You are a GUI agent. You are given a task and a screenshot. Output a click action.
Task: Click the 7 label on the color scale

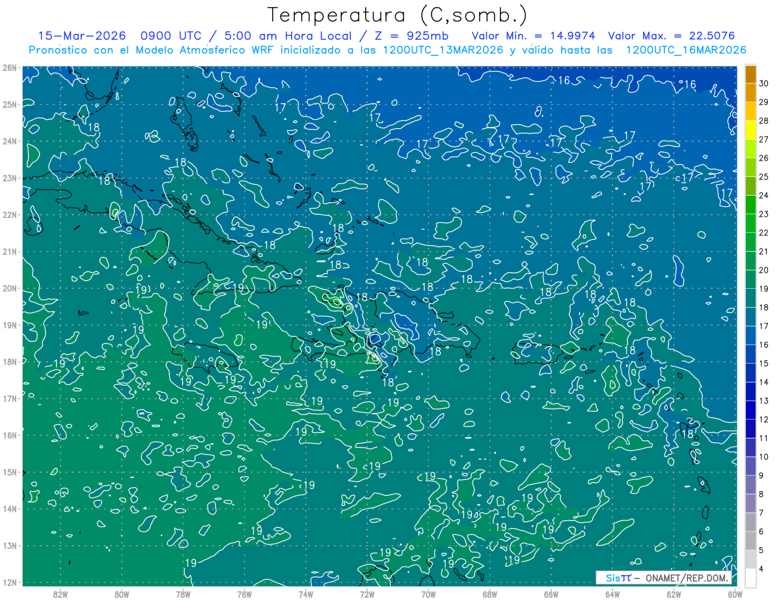coord(762,513)
